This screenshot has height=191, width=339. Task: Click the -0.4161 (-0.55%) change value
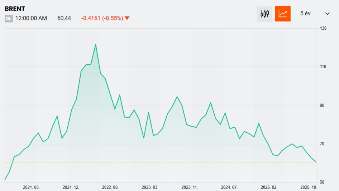point(102,18)
